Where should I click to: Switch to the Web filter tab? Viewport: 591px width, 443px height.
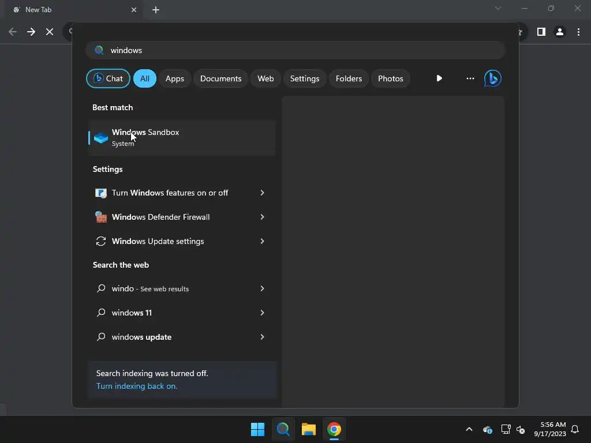click(265, 78)
